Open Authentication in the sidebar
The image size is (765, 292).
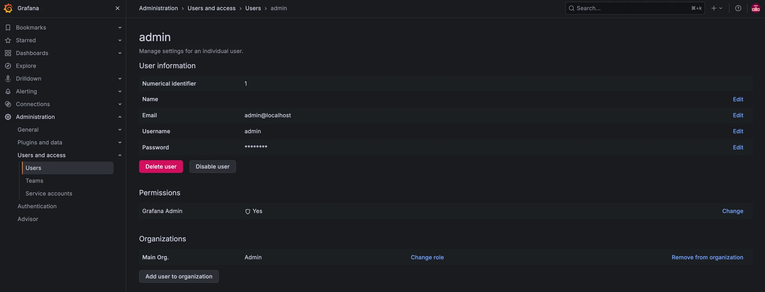click(37, 206)
